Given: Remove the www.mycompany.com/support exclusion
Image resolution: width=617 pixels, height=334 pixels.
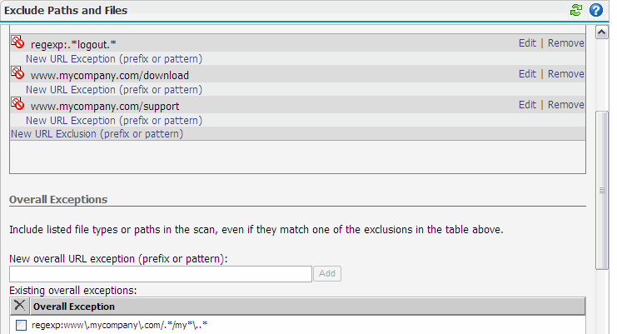Looking at the screenshot, I should tap(566, 105).
